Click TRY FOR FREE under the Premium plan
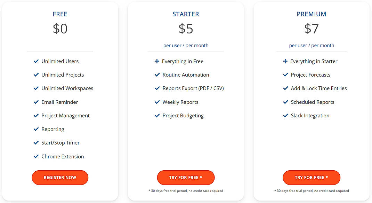This screenshot has width=372, height=203. click(311, 178)
